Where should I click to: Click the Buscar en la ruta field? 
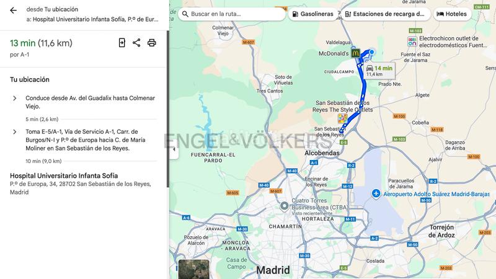(x=231, y=14)
